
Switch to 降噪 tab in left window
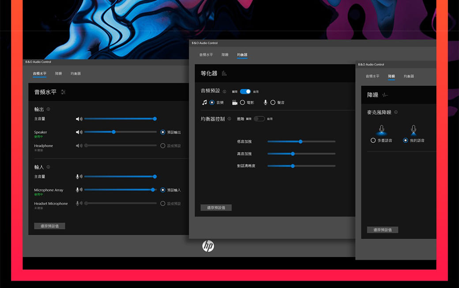[58, 73]
